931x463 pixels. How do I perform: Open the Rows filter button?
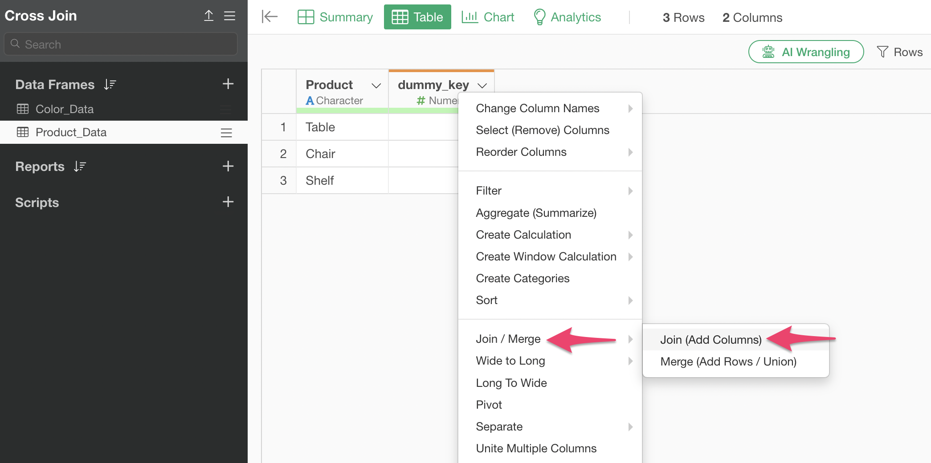coord(899,52)
